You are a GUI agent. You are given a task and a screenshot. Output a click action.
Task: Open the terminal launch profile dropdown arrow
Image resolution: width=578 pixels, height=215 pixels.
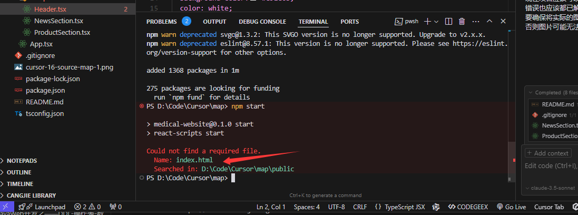[437, 22]
